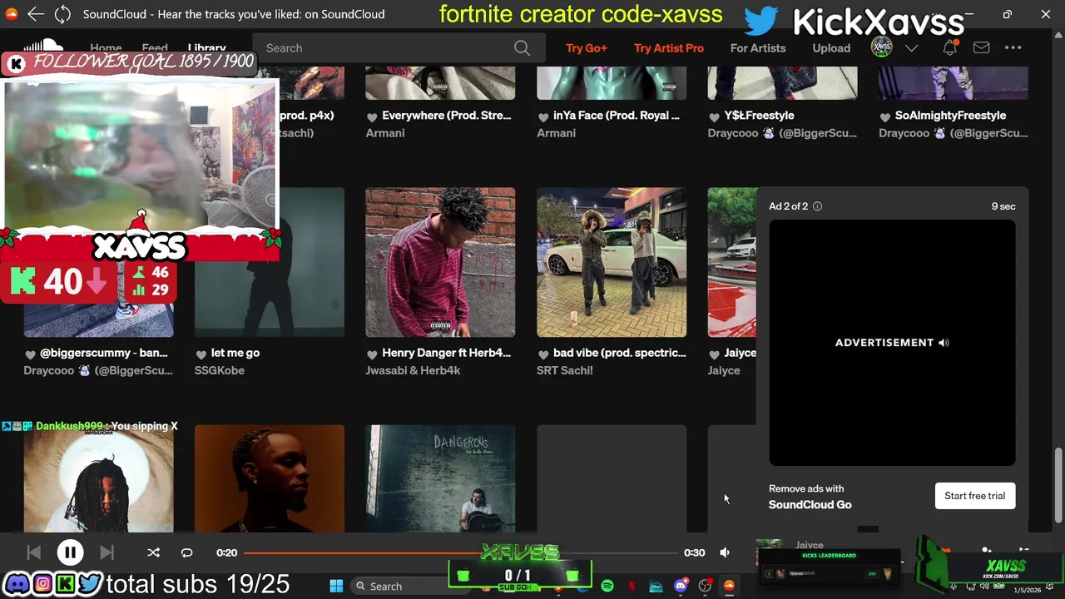The width and height of the screenshot is (1065, 599).
Task: Open the Y$ŁFreestyle track title
Action: tap(759, 116)
